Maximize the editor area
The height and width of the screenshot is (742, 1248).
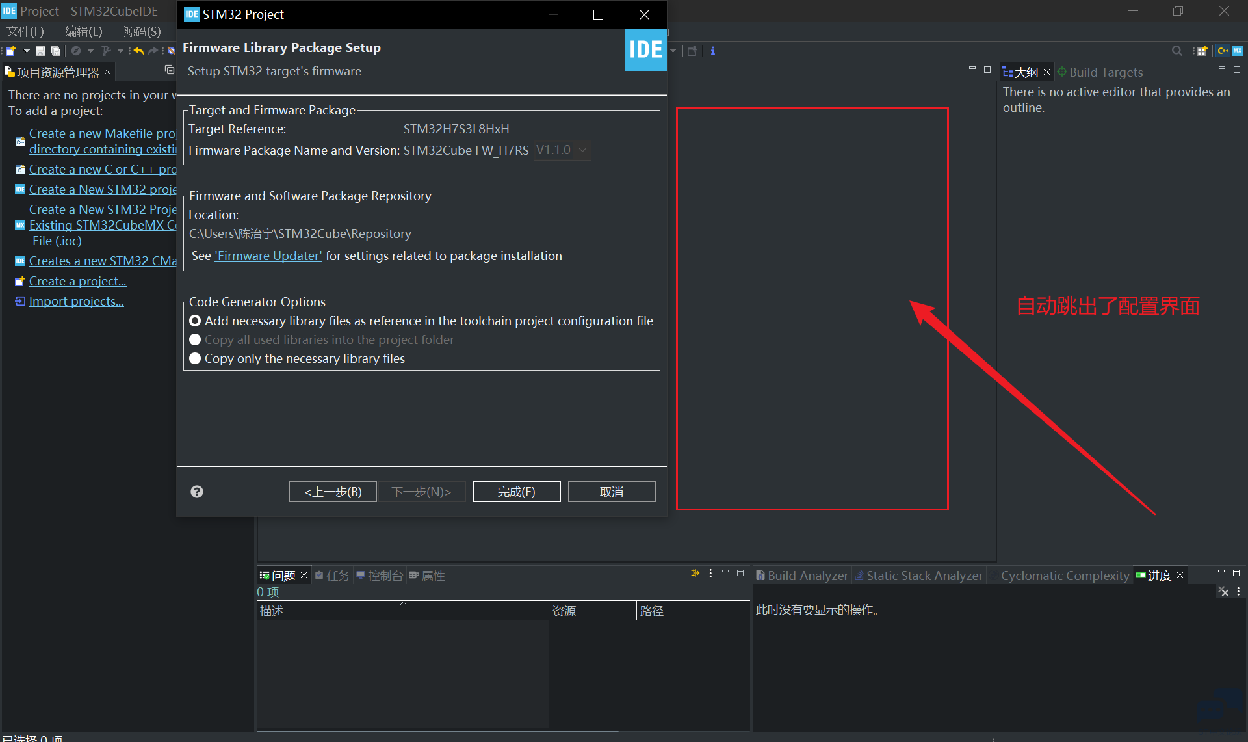pyautogui.click(x=987, y=68)
